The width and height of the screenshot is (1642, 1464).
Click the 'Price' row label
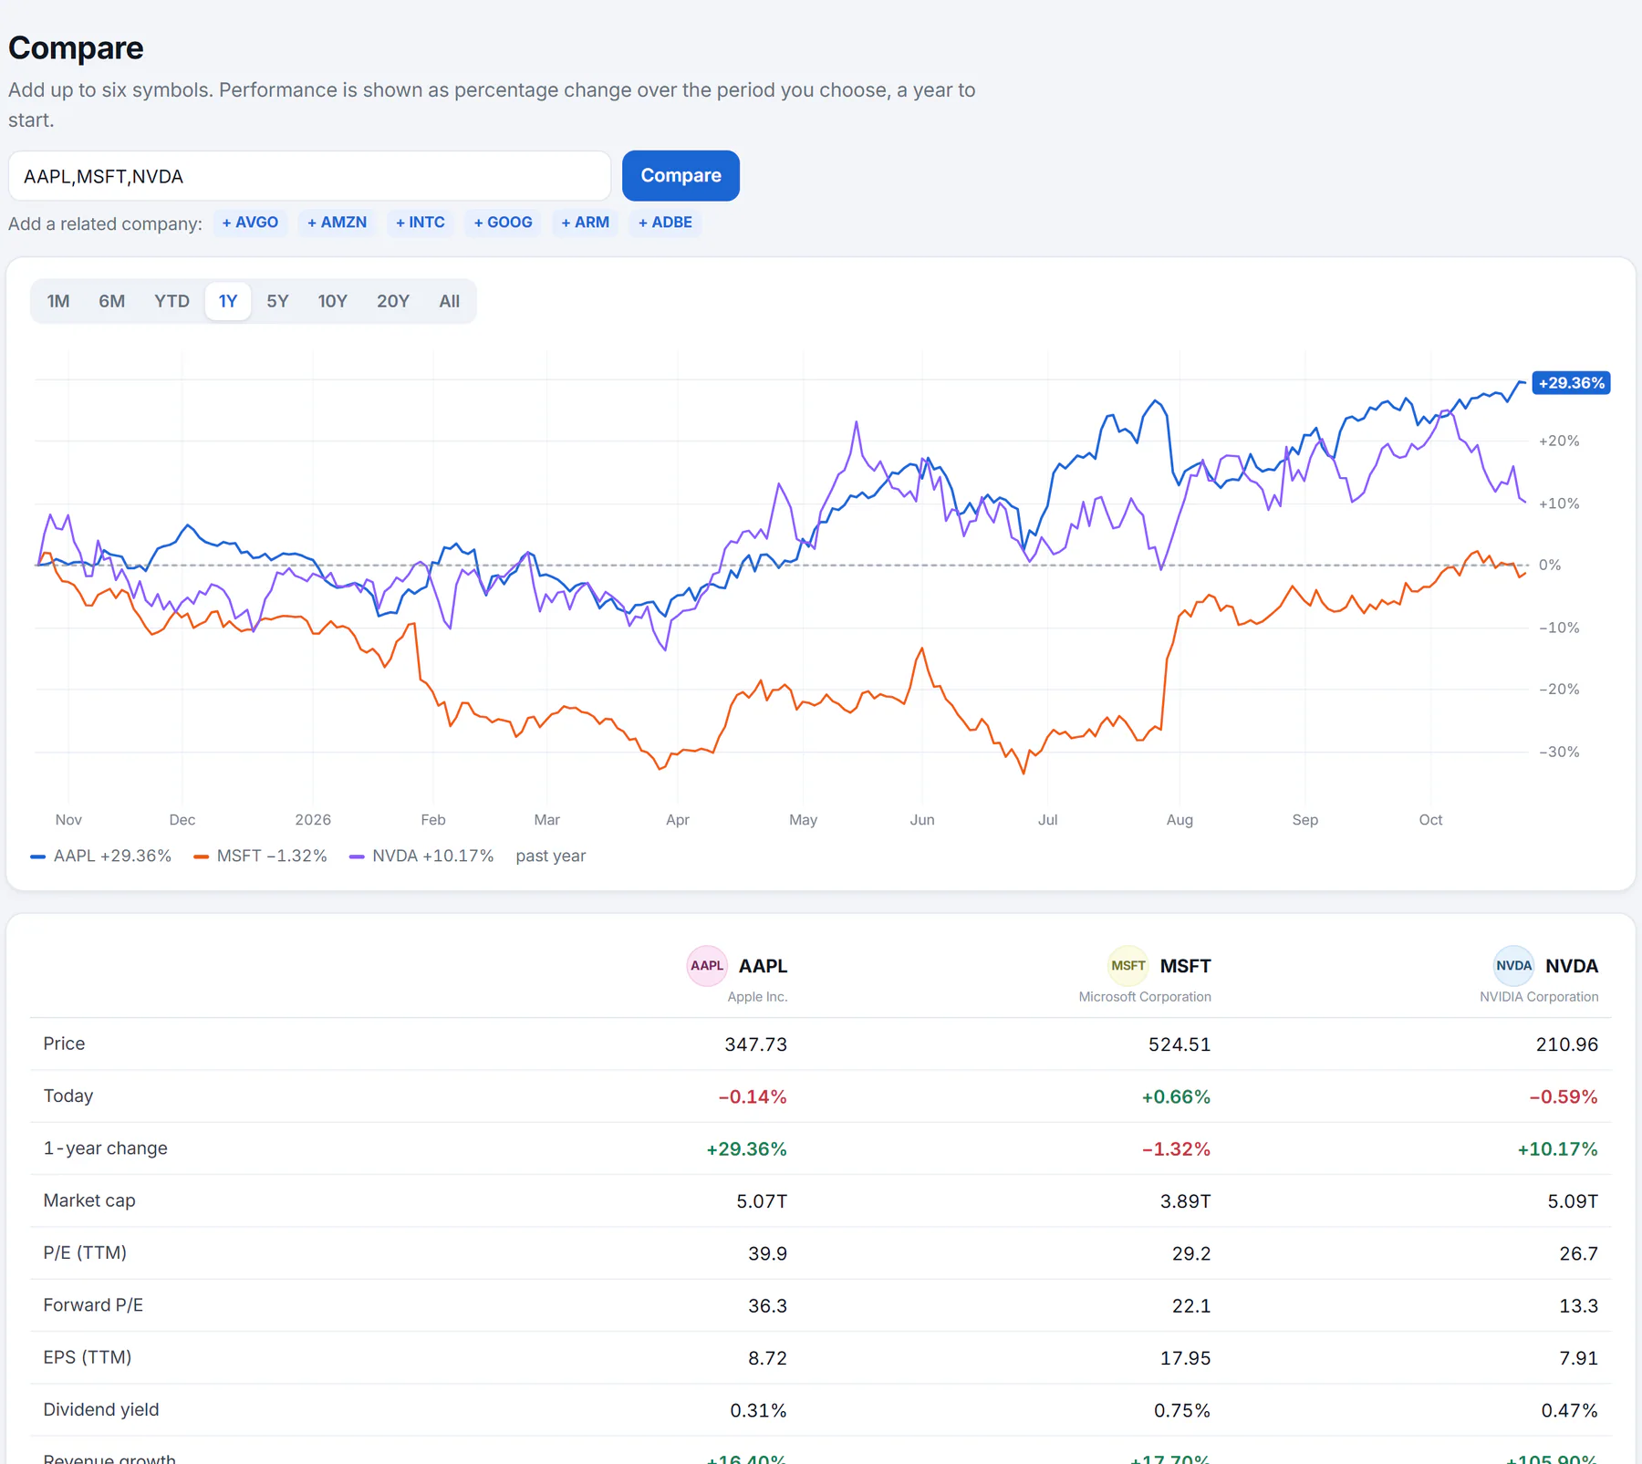[64, 1043]
